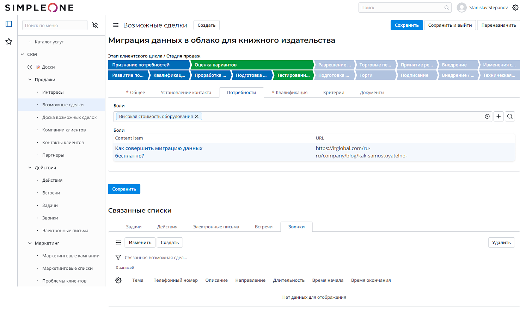This screenshot has height=317, width=520.
Task: Collapse the CRM menu section
Action: 23,54
